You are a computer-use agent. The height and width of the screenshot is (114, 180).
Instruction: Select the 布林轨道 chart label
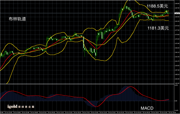[17, 19]
